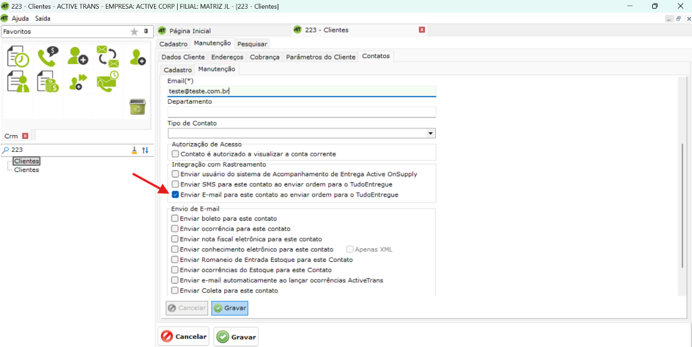This screenshot has height=347, width=692.
Task: Open the Ajuda menu
Action: point(20,19)
